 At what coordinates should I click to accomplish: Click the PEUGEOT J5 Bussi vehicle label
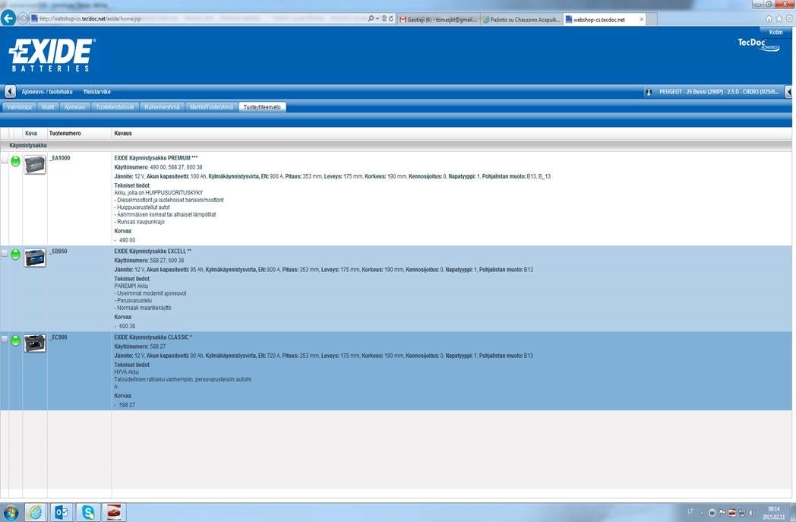[x=719, y=92]
